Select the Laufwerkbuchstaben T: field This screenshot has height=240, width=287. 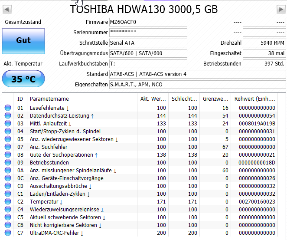pyautogui.click(x=148, y=64)
